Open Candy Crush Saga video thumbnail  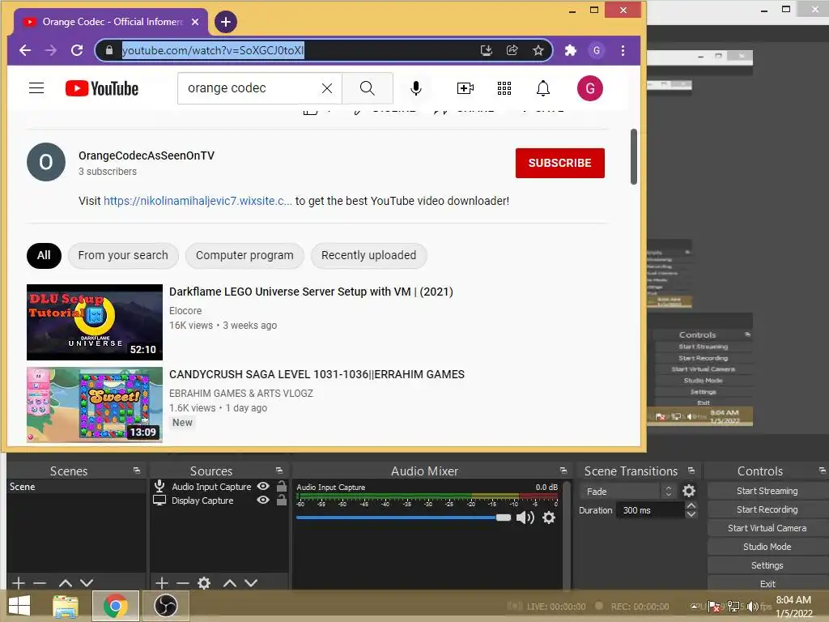click(x=95, y=405)
